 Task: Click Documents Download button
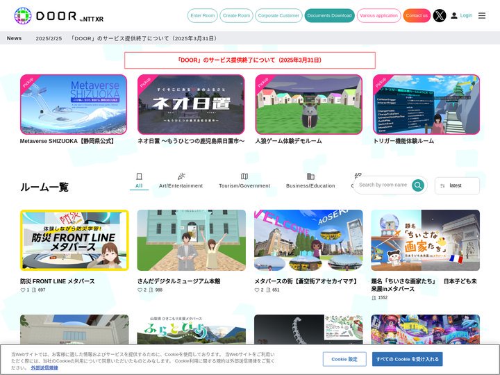(329, 15)
